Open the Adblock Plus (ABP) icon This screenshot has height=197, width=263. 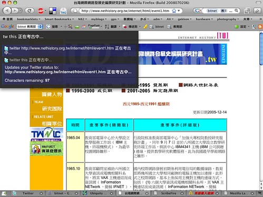click(41, 11)
